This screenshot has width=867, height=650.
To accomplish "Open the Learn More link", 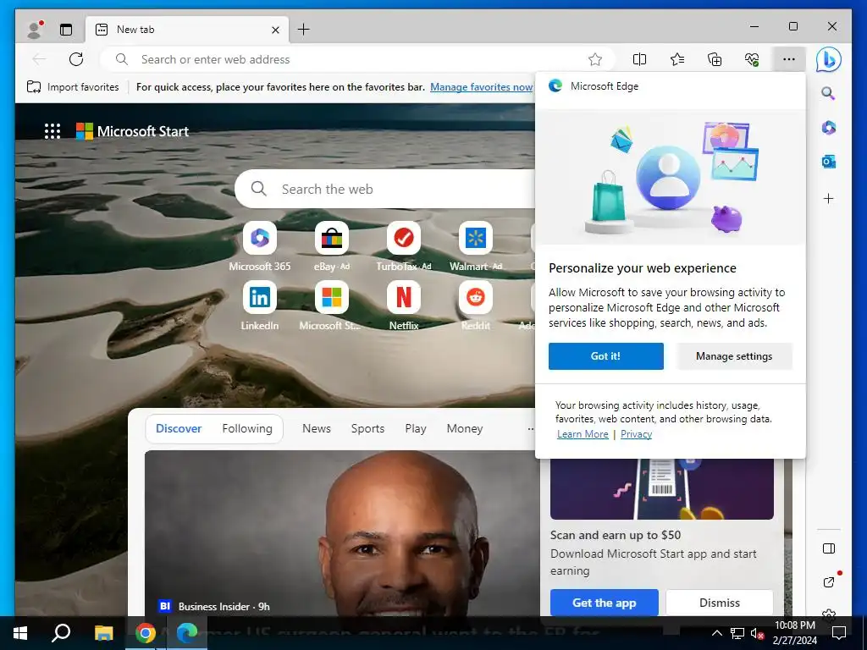I will pos(583,434).
